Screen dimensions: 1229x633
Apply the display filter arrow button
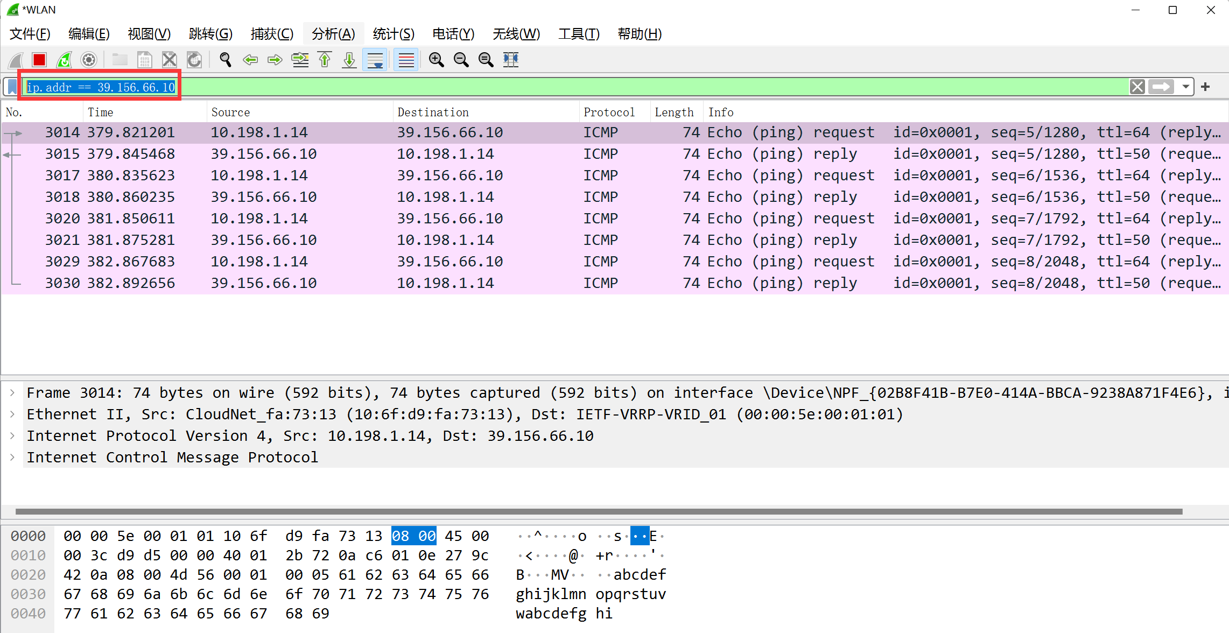coord(1161,87)
